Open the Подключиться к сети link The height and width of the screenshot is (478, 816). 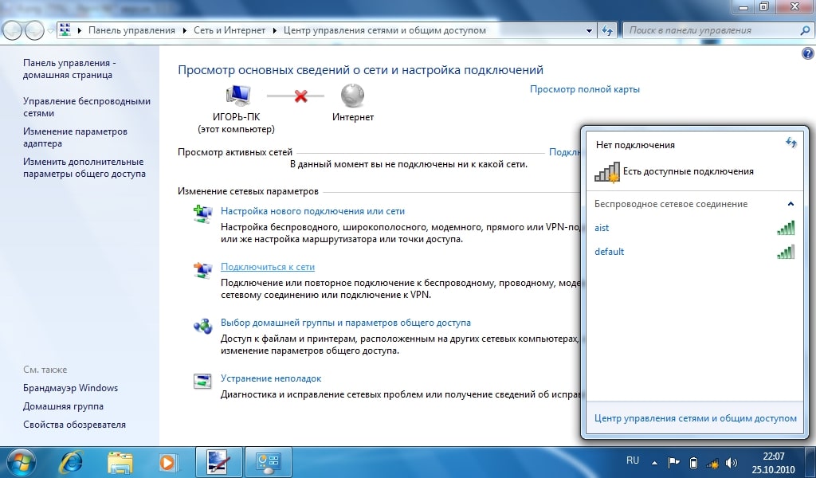coord(268,267)
